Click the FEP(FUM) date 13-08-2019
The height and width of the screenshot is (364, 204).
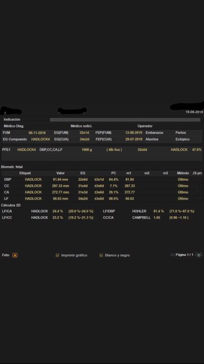[x=134, y=133]
